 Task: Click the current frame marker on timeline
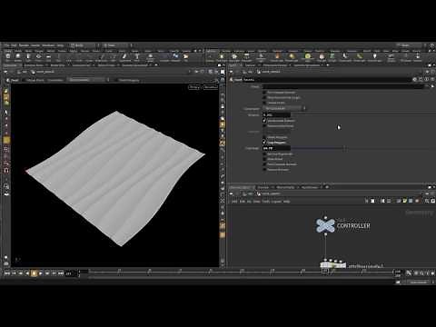[324, 272]
